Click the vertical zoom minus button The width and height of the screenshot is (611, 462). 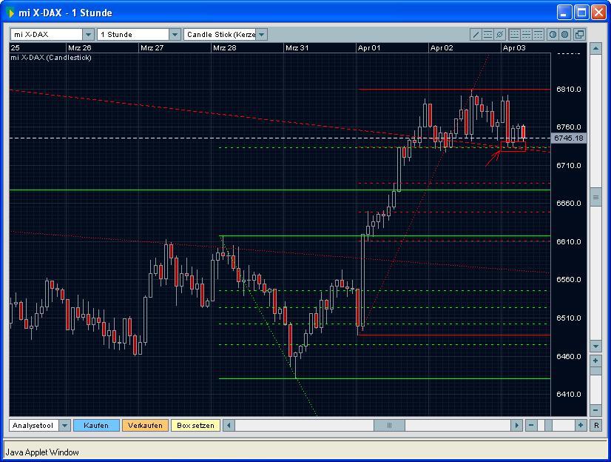point(595,410)
